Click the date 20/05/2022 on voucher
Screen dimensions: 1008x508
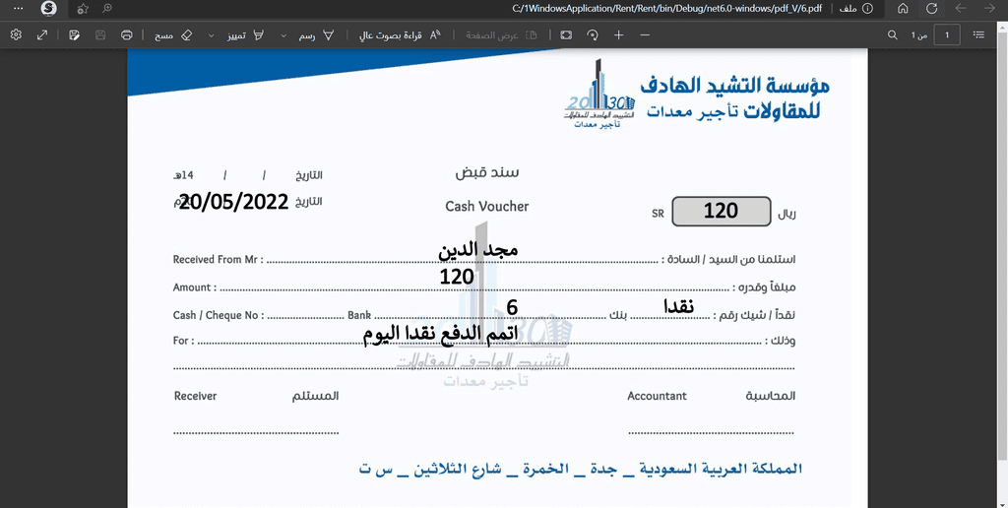click(233, 202)
